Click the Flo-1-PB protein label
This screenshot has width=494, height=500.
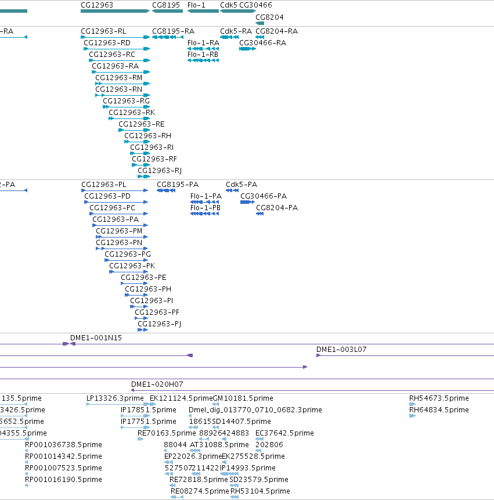[x=205, y=208]
